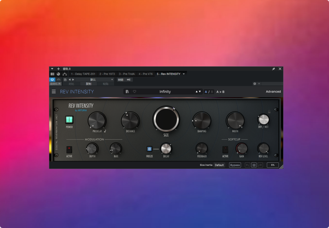
Task: Click the 粘贴 paste button
Action: [105, 84]
